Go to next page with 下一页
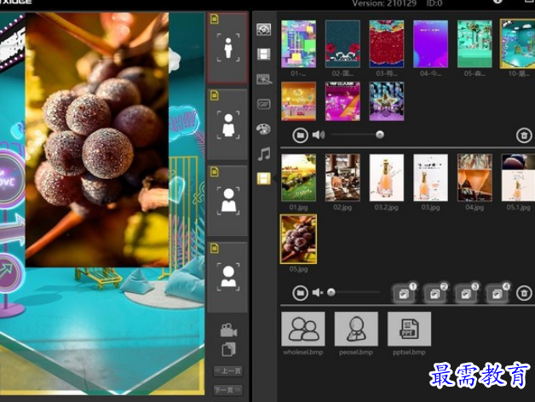The image size is (535, 402). 227,390
